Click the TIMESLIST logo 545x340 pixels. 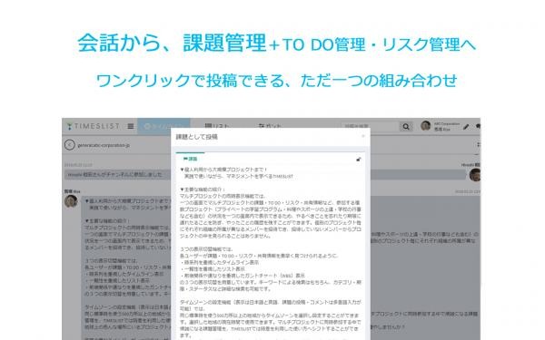coord(94,126)
